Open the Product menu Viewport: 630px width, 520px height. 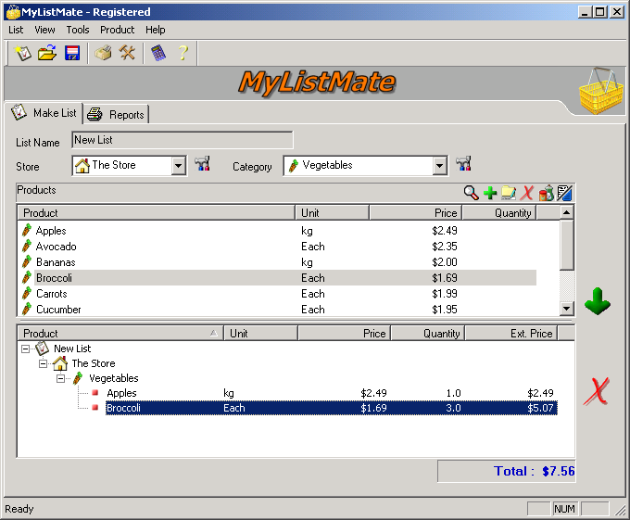(x=118, y=30)
